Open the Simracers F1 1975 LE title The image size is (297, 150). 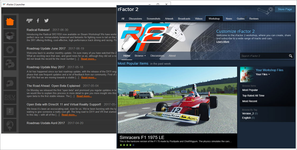point(142,137)
